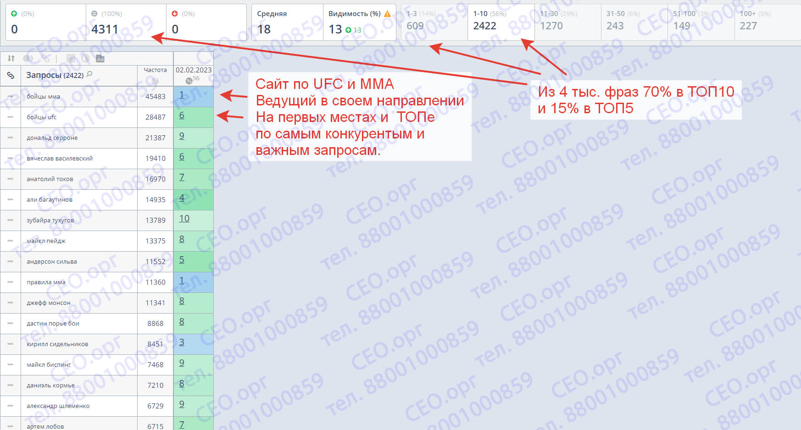Click position link 1 for бойцы мма
Screen dimensions: 801x430
click(182, 96)
